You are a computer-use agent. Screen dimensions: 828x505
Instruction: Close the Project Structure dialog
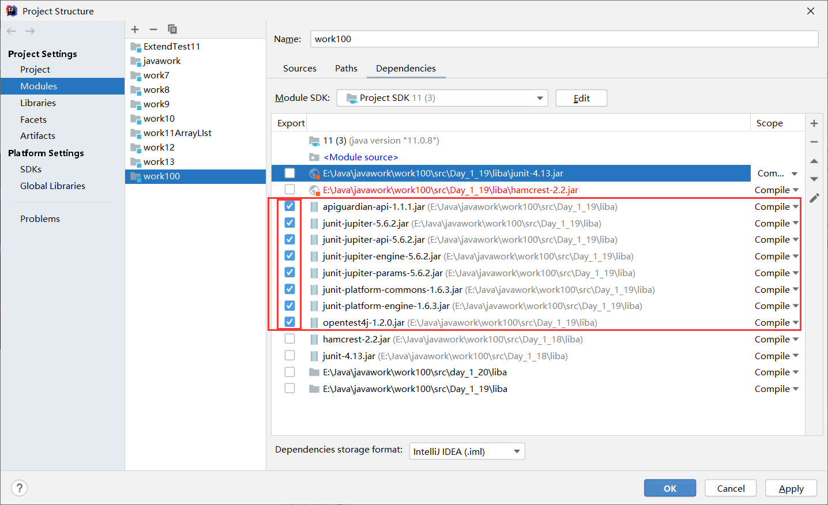tap(810, 11)
